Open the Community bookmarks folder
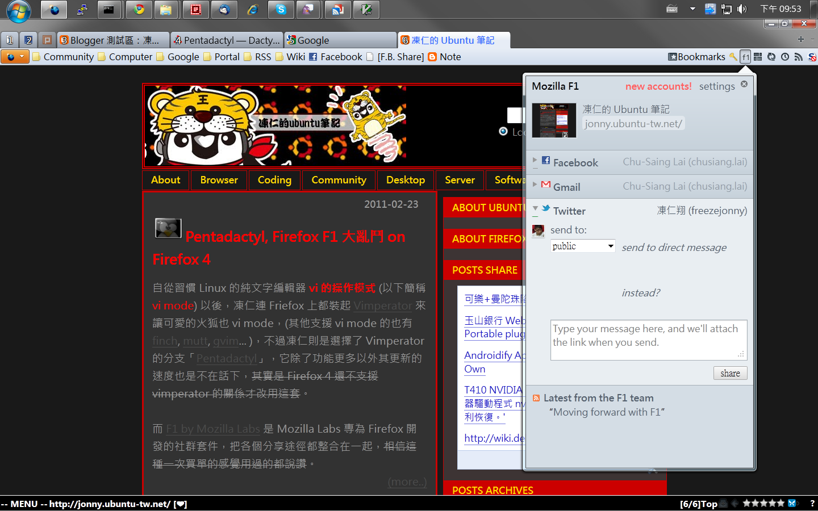 [63, 57]
